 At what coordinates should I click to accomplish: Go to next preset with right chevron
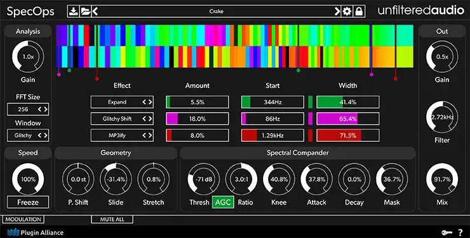pos(337,11)
